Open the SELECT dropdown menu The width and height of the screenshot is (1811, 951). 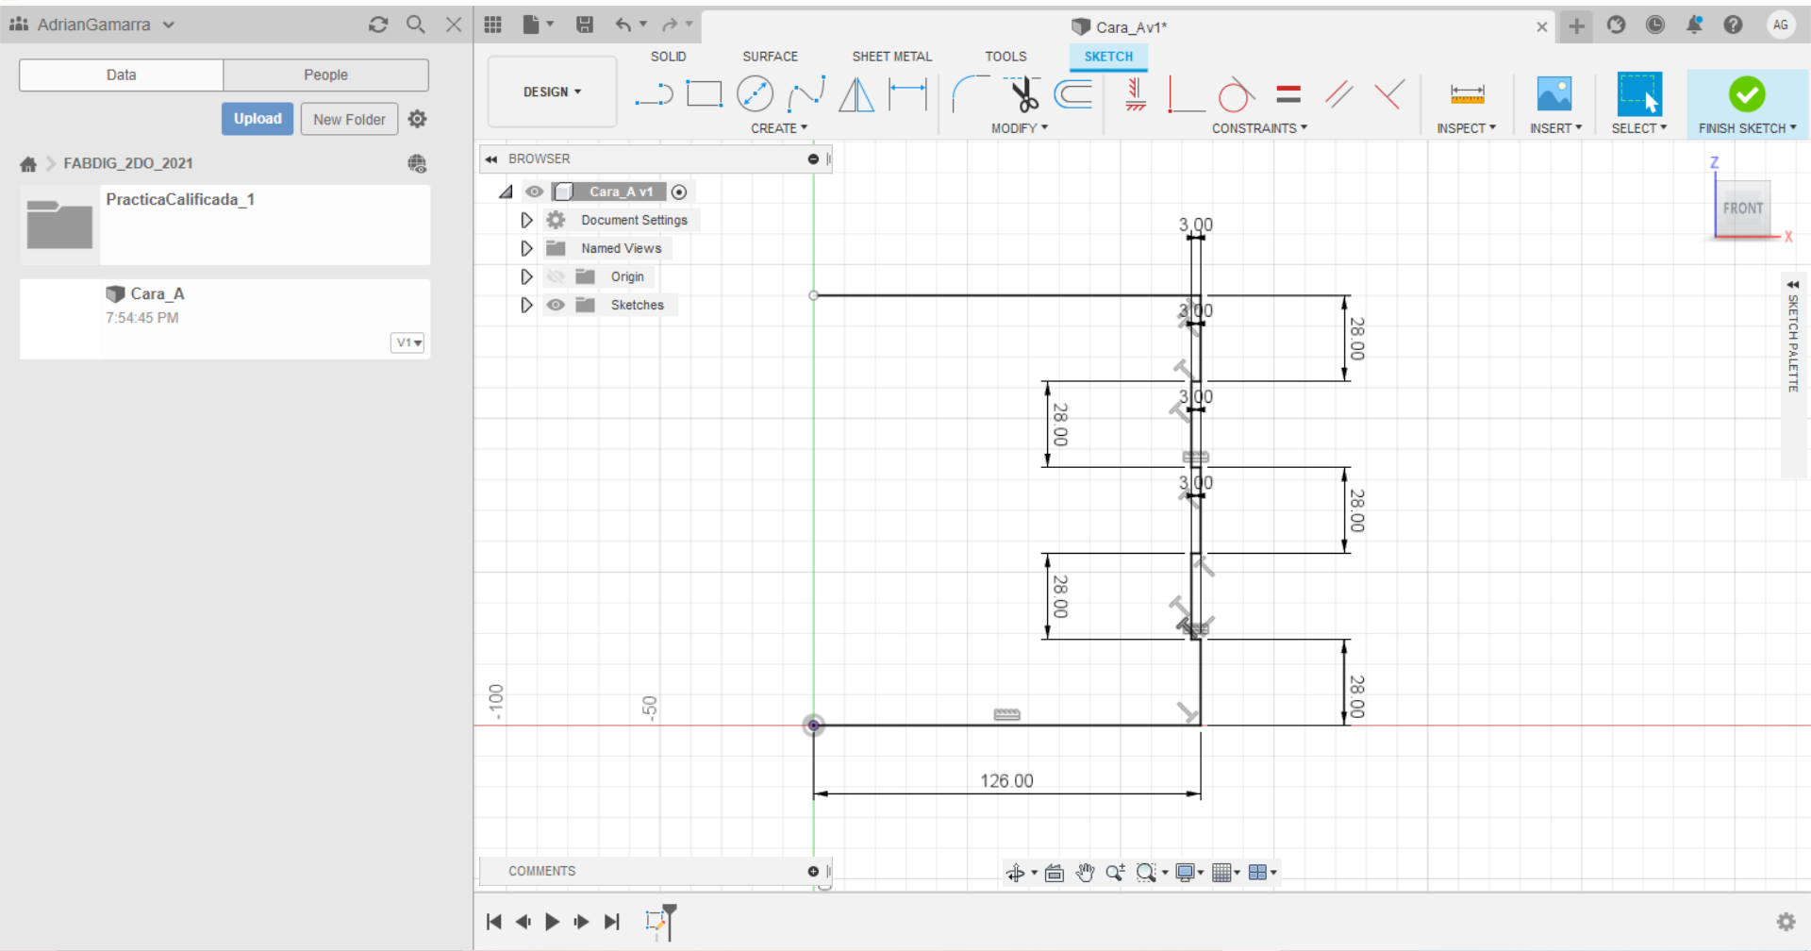click(1638, 128)
